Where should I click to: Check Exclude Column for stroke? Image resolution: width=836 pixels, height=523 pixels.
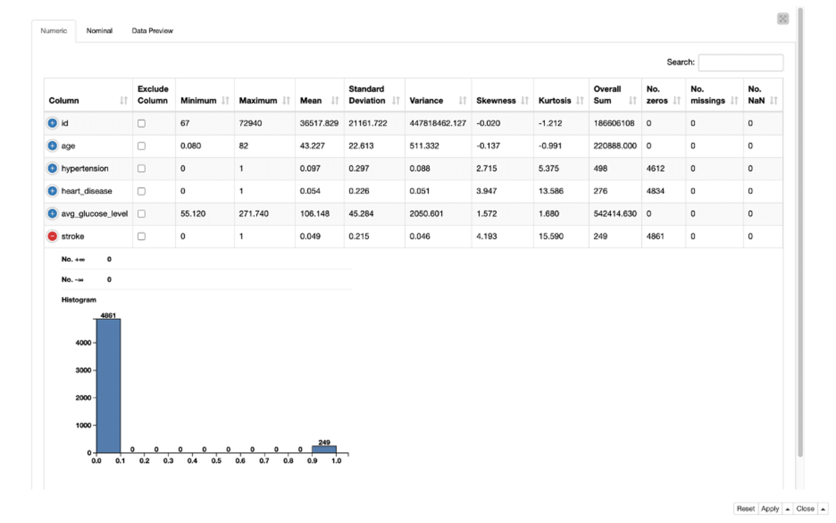click(x=142, y=236)
